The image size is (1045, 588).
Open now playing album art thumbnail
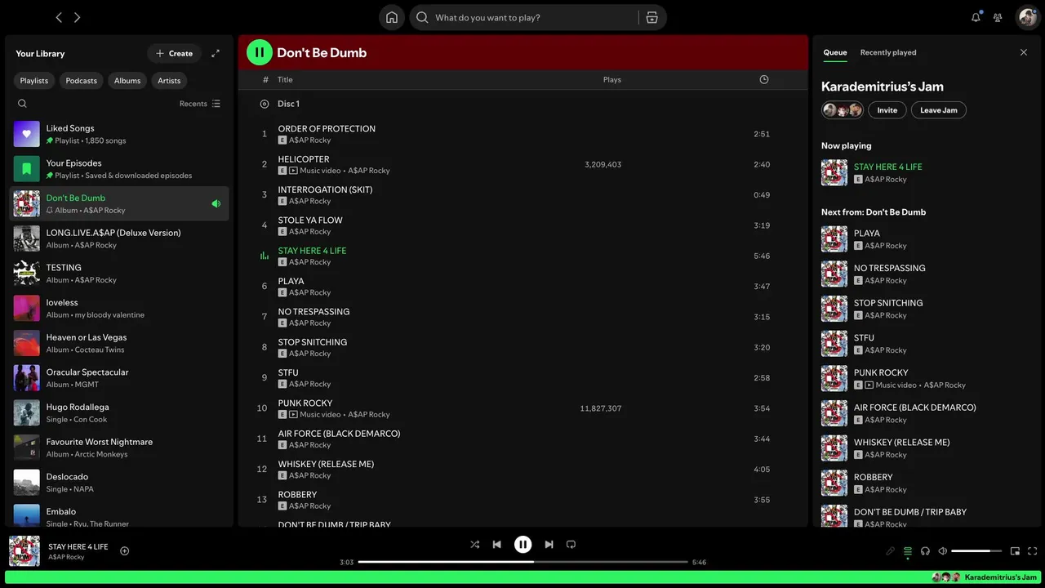(24, 551)
